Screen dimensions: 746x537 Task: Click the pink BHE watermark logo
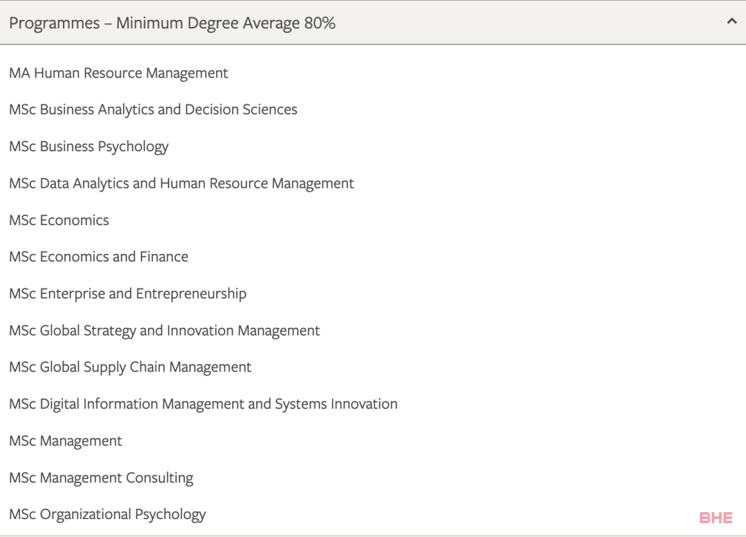(x=716, y=518)
